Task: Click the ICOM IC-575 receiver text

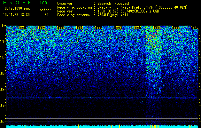Action: tap(128, 11)
